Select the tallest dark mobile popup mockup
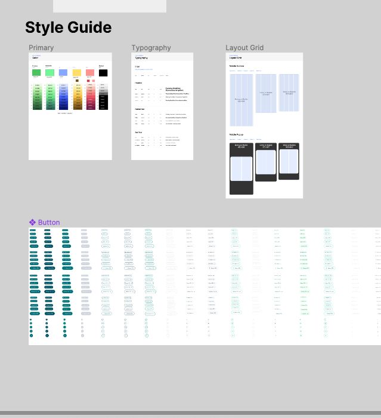The image size is (381, 418). click(241, 169)
